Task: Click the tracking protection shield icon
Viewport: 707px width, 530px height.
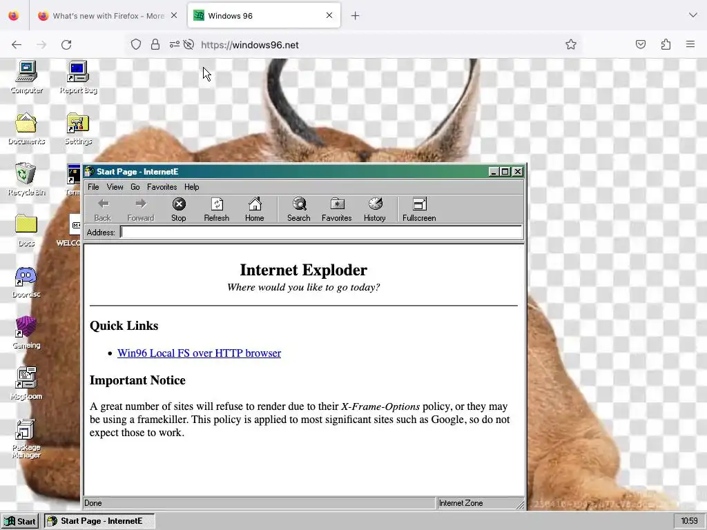Action: coord(136,45)
